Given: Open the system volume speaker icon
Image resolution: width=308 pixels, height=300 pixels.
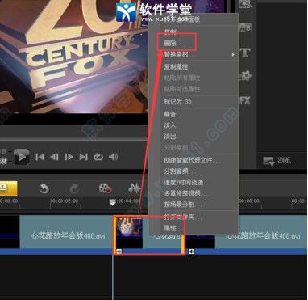Looking at the screenshot, I should tap(113, 157).
